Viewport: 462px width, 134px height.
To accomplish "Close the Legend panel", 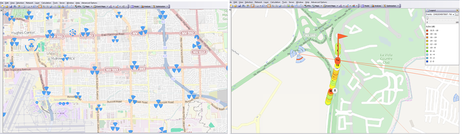I will click(x=457, y=10).
